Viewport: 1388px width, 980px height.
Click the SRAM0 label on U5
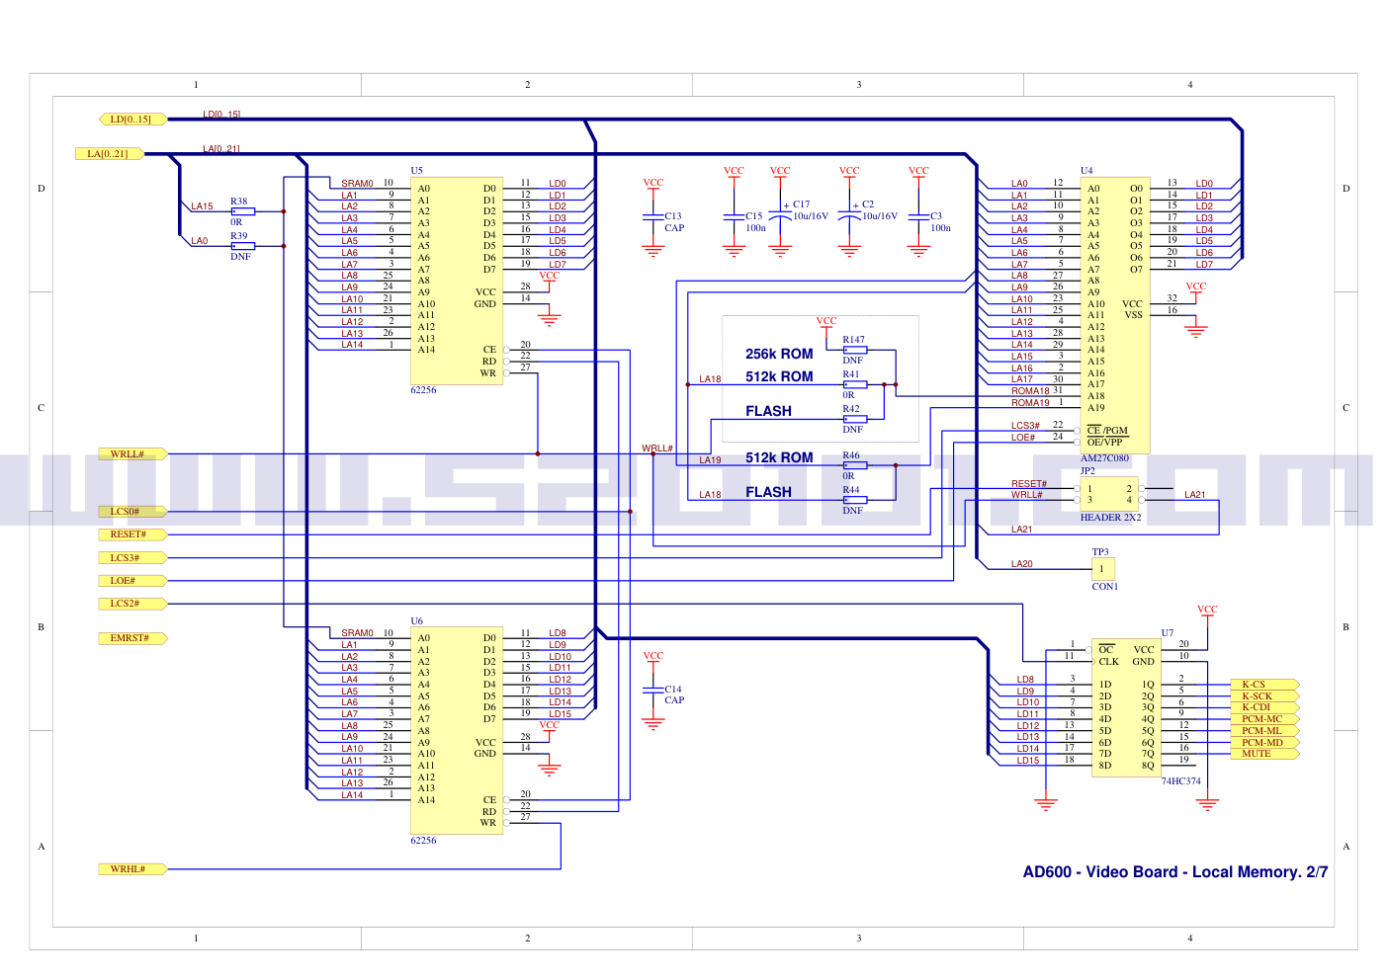(x=358, y=184)
